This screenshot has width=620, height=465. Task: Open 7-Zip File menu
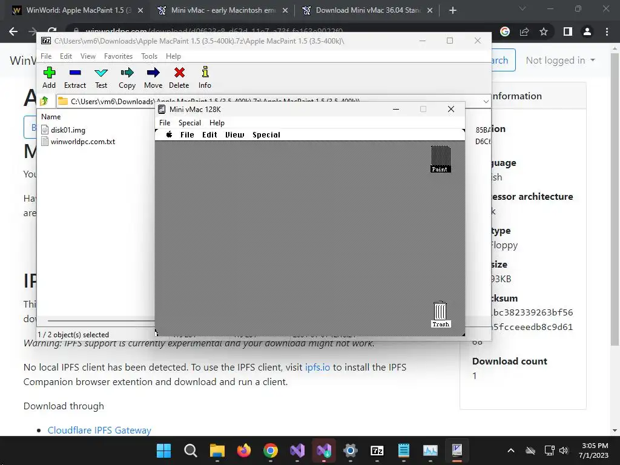click(x=46, y=56)
